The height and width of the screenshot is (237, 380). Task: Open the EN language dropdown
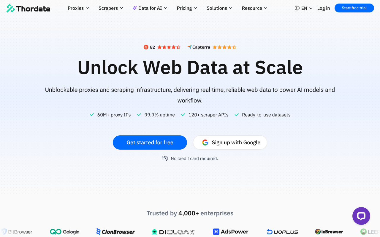click(303, 8)
